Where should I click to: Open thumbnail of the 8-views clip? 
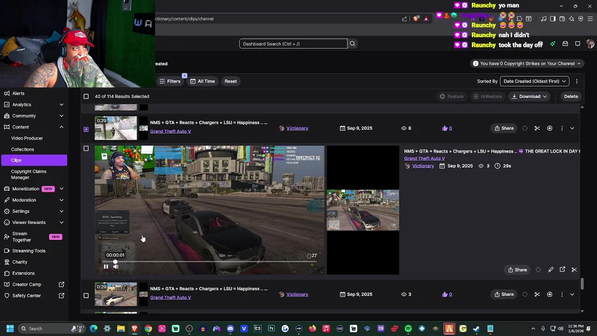(x=116, y=128)
